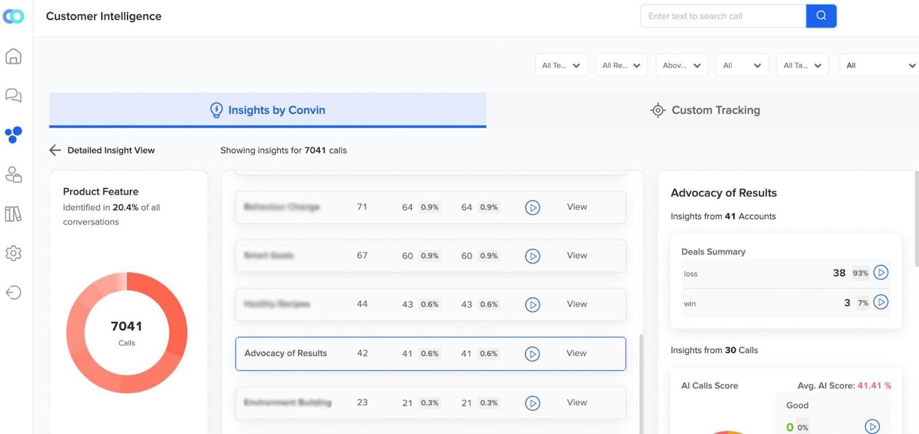Click the logout arrow icon in sidebar
Screen dimensions: 919x434
pyautogui.click(x=13, y=292)
